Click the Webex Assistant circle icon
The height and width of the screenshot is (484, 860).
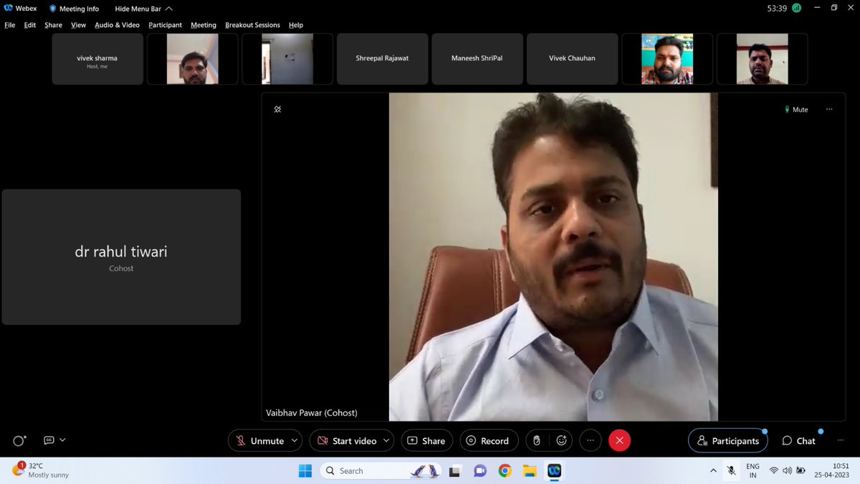coord(20,441)
